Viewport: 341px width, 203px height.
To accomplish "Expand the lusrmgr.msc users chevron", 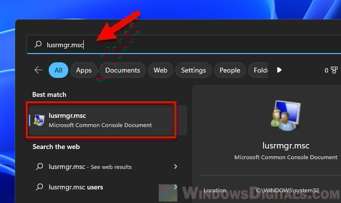I will [175, 187].
